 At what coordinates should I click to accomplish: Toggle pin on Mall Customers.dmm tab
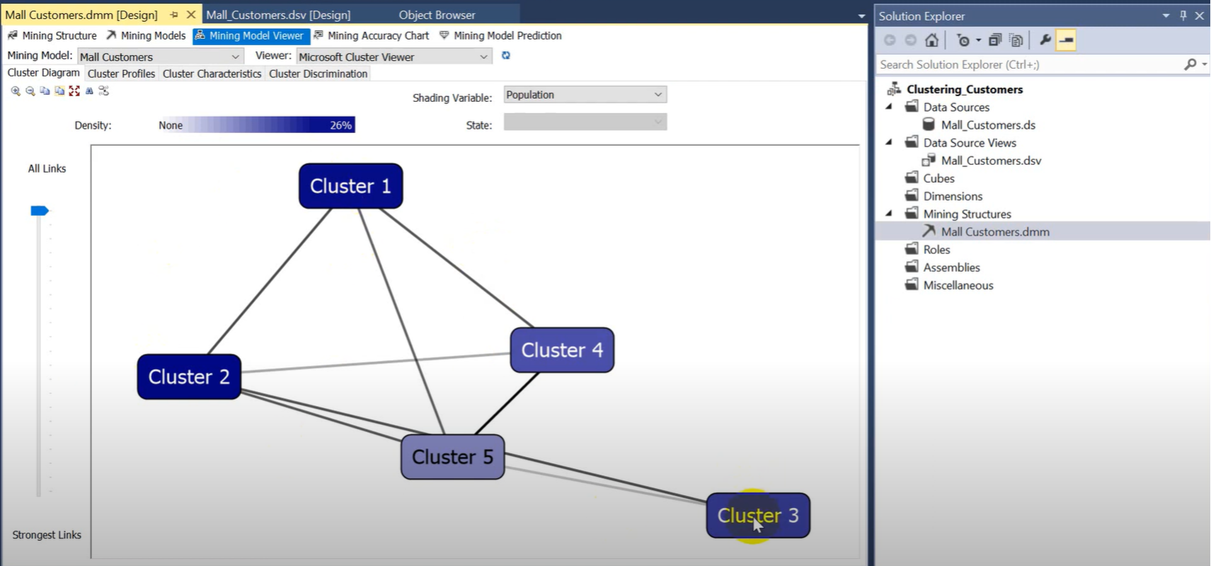(x=174, y=15)
